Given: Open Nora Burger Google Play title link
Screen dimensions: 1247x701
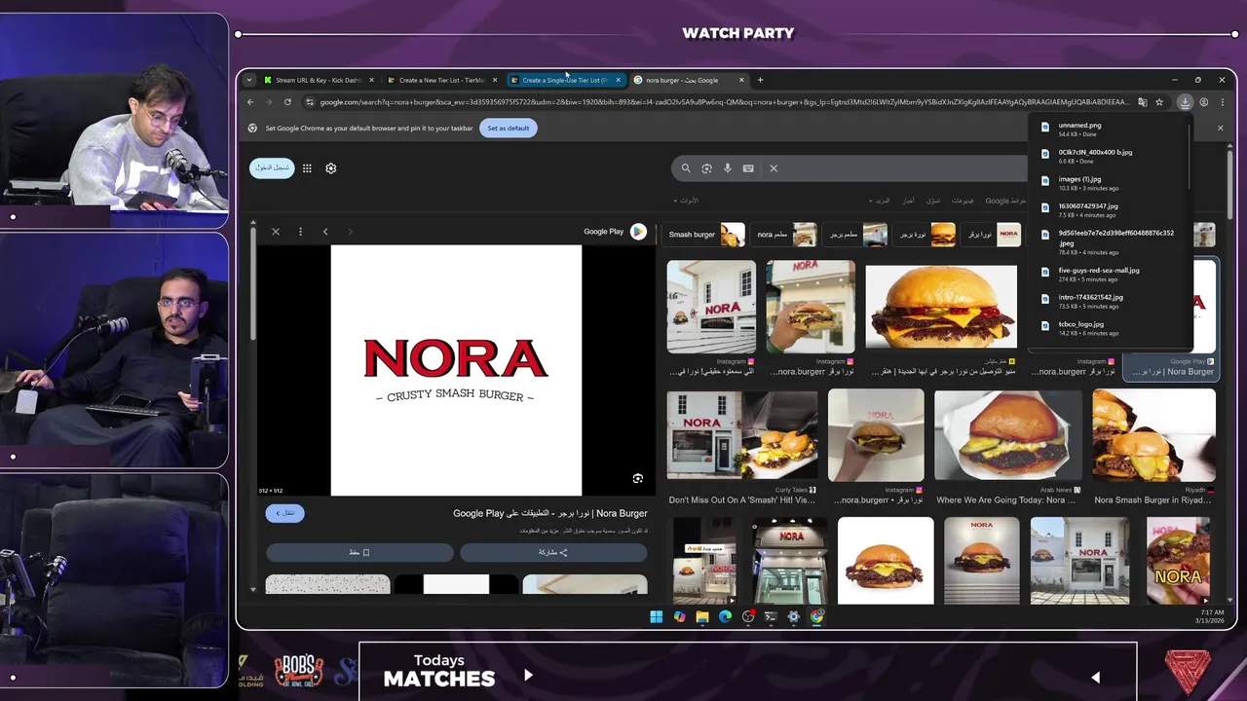Looking at the screenshot, I should click(550, 513).
